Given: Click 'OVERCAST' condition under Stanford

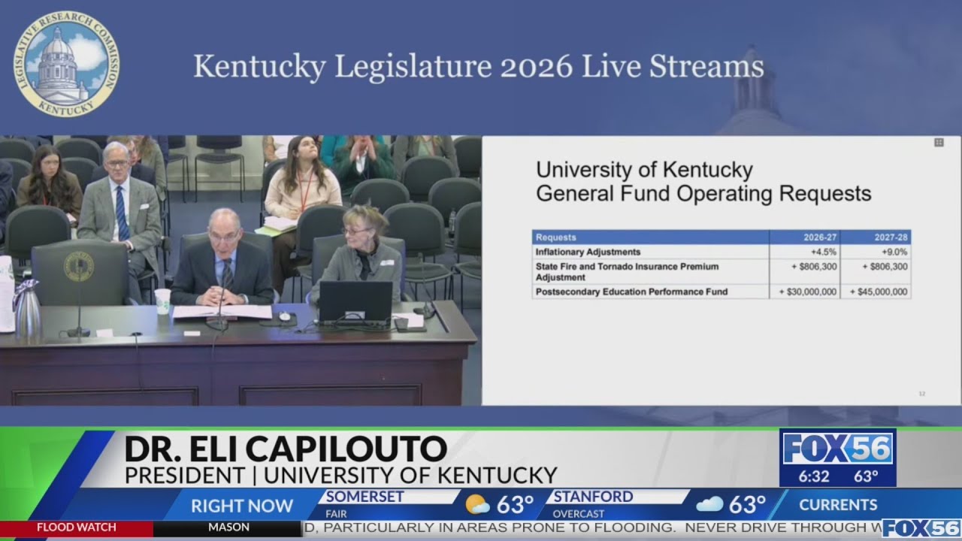Looking at the screenshot, I should click(578, 514).
